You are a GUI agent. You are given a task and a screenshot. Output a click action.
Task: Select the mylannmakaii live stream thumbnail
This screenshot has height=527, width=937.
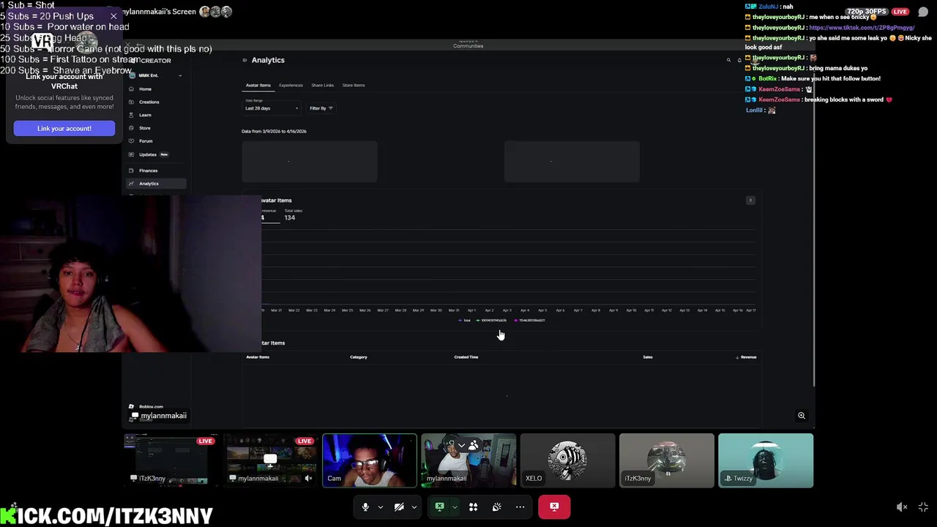point(270,460)
